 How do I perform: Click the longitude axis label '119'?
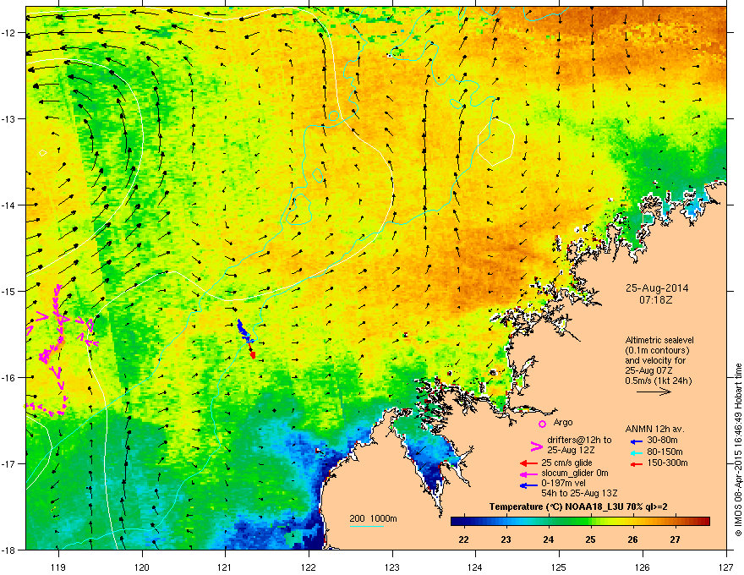(x=58, y=567)
